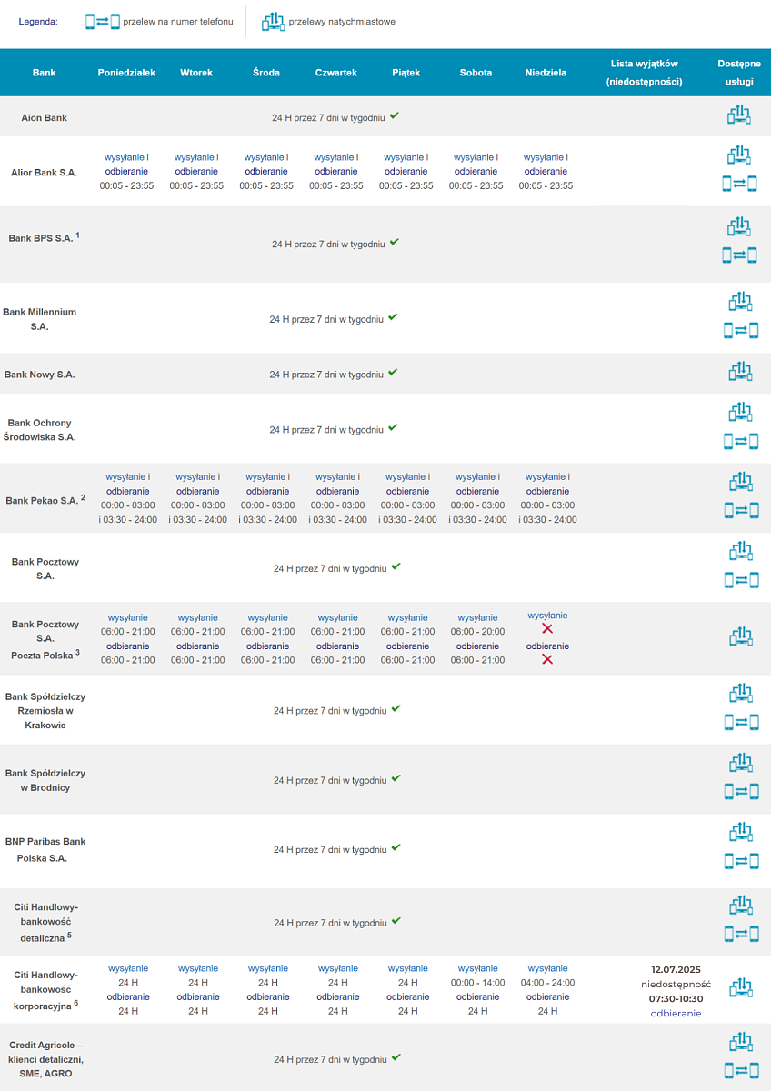The height and width of the screenshot is (1091, 771).
Task: Click 'BNP Paribas Bank Polska S.A.' name
Action: (45, 849)
